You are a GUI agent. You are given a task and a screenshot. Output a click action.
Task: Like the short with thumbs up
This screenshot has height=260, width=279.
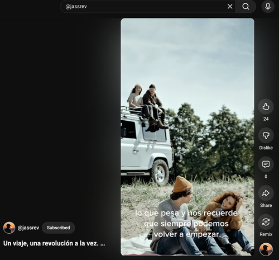click(x=266, y=107)
